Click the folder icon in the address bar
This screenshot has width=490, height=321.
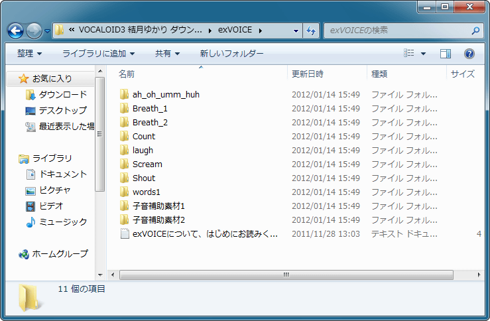pyautogui.click(x=59, y=31)
